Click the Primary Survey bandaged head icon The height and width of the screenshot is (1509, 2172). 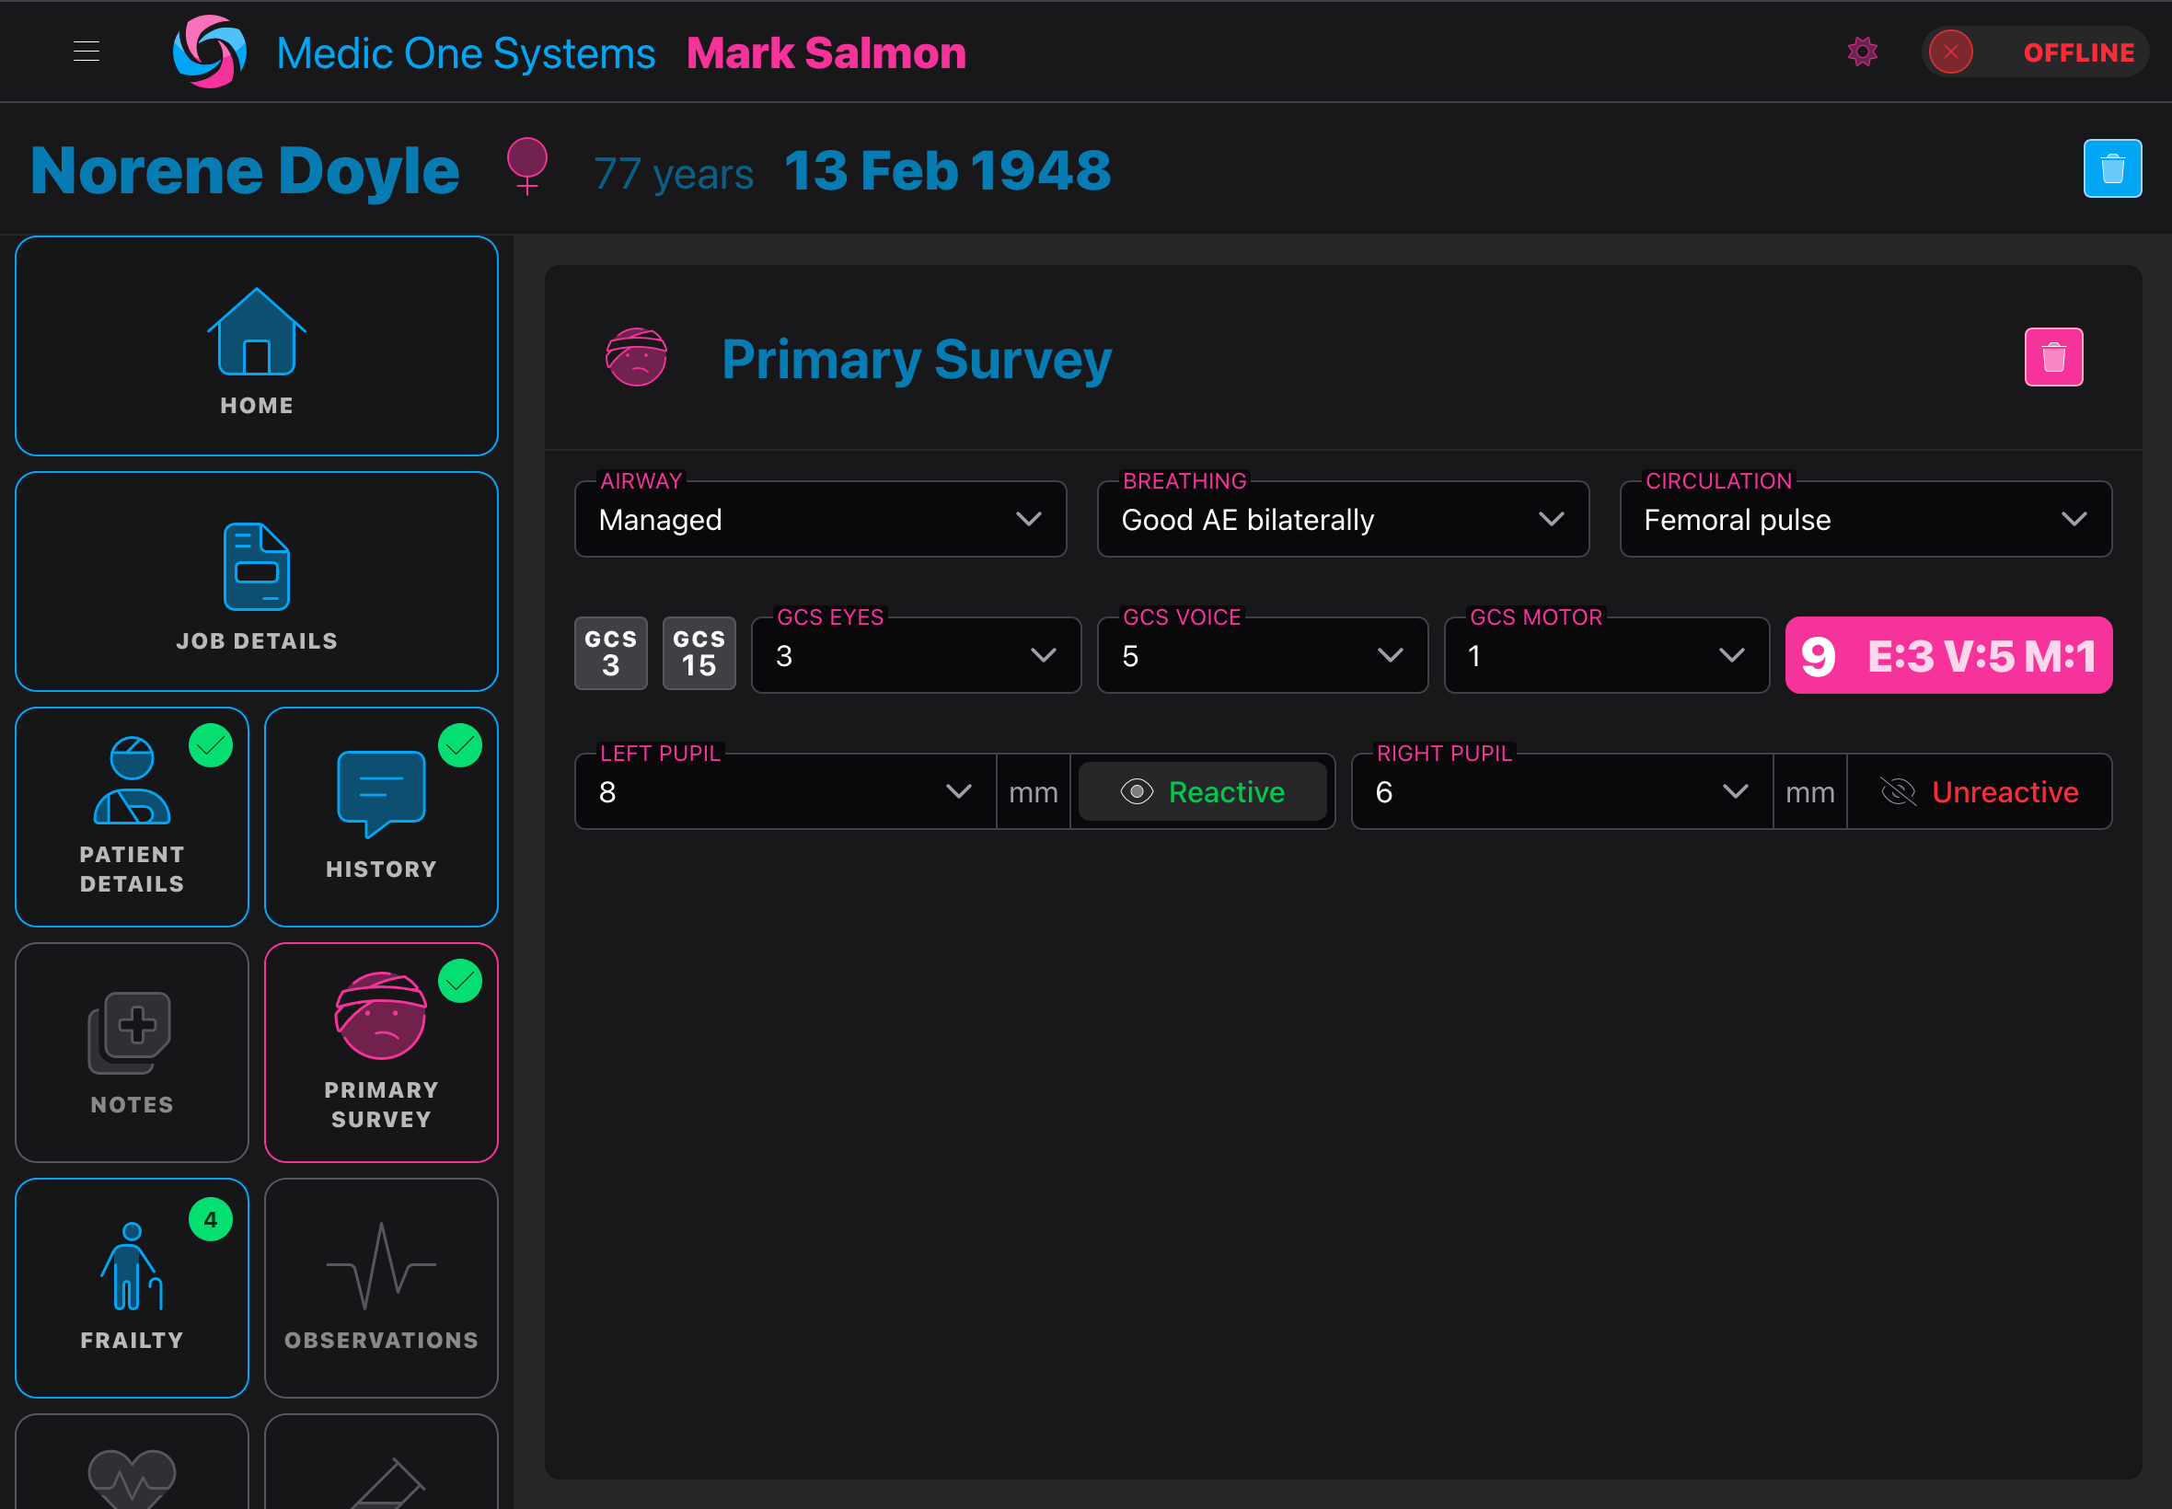[x=637, y=357]
